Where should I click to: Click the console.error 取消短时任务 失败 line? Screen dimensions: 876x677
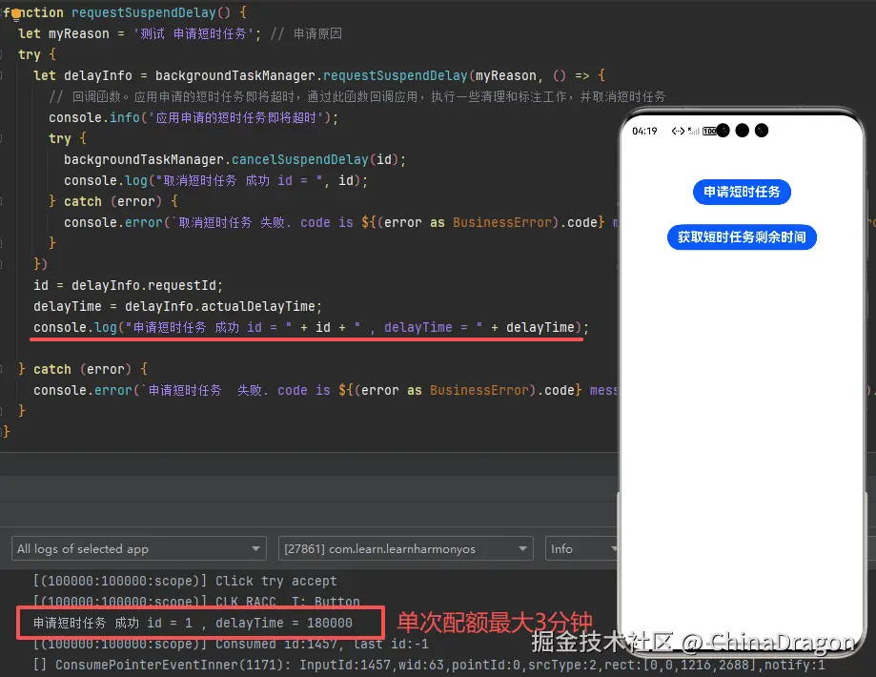pos(341,222)
